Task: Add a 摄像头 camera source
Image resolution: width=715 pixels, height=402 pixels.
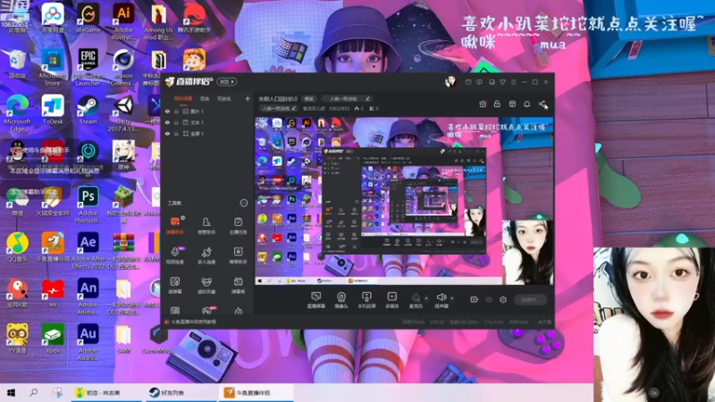Action: tap(341, 300)
